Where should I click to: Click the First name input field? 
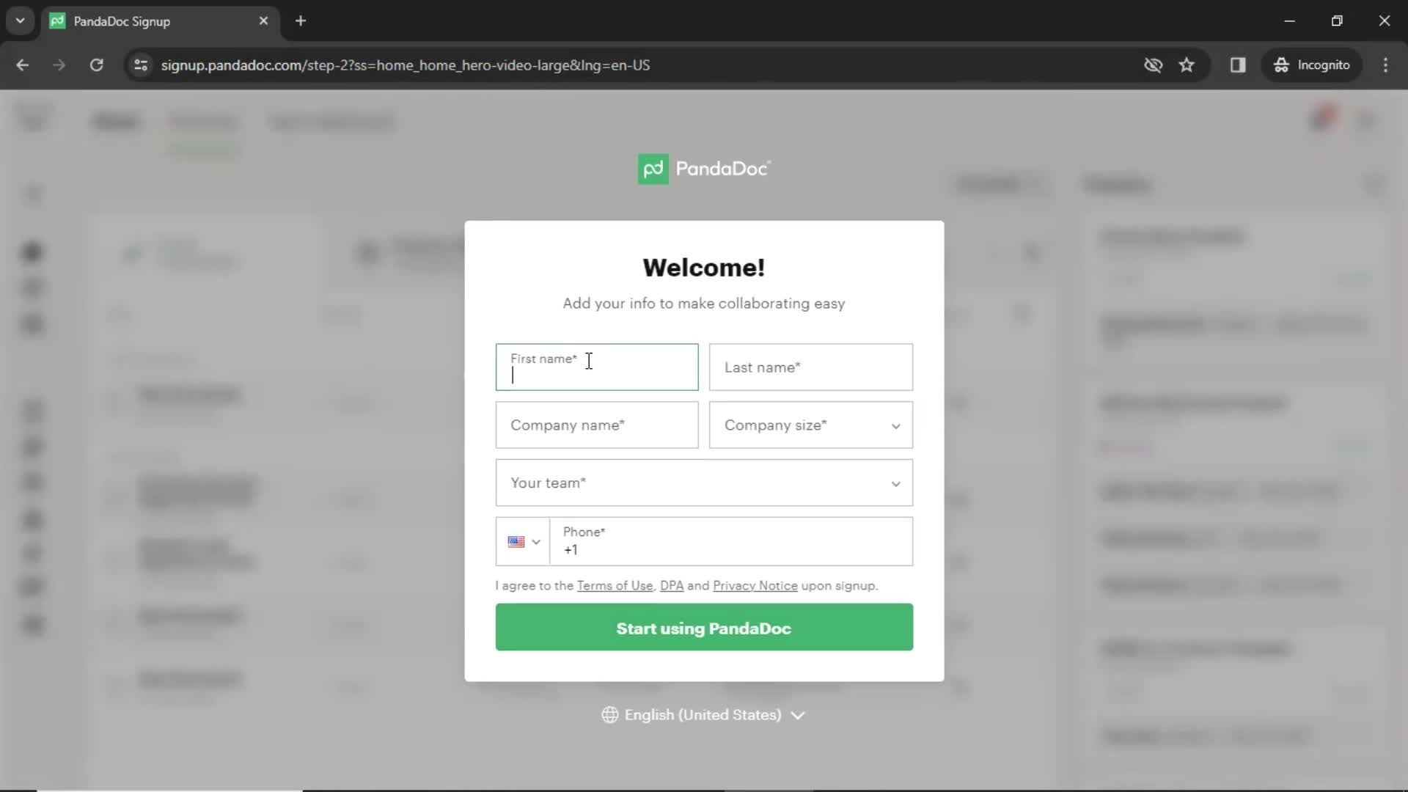coord(597,367)
